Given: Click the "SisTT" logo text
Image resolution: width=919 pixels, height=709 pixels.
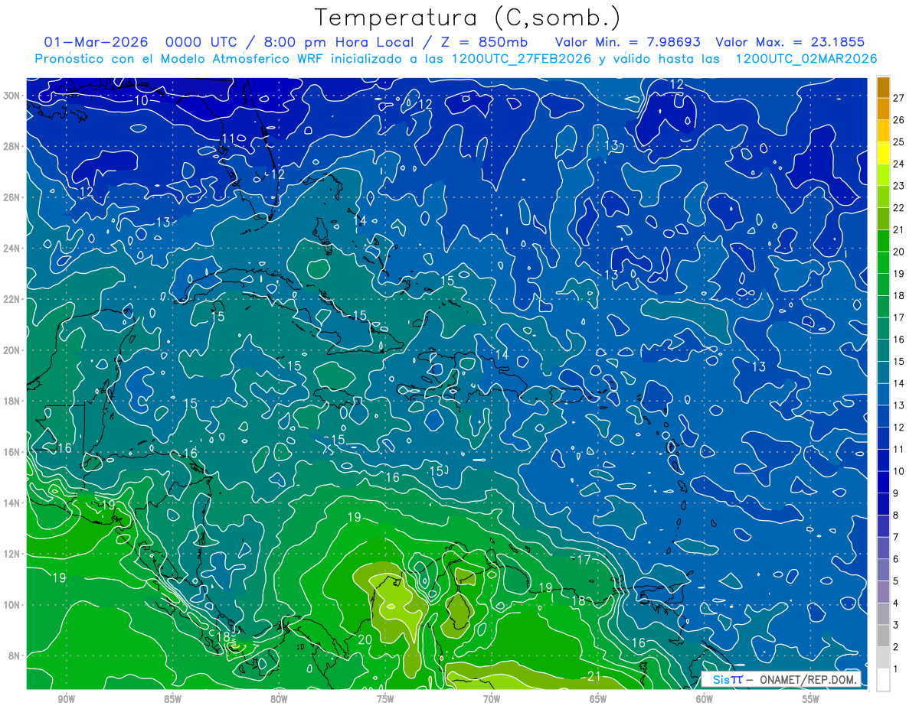Looking at the screenshot, I should [728, 679].
